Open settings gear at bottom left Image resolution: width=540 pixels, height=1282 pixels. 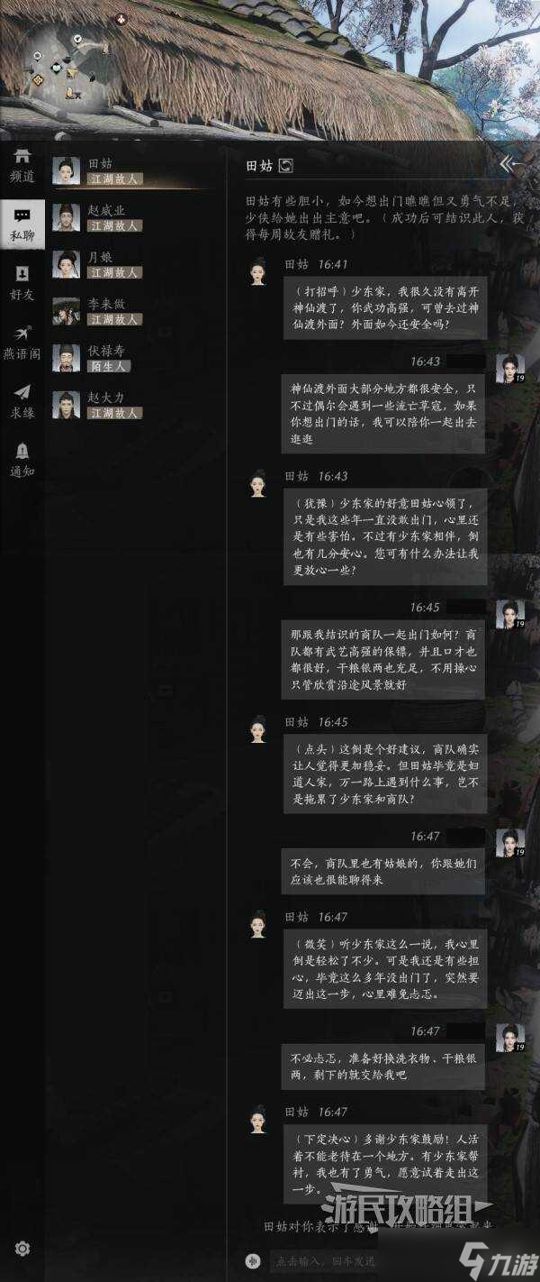(x=22, y=1249)
